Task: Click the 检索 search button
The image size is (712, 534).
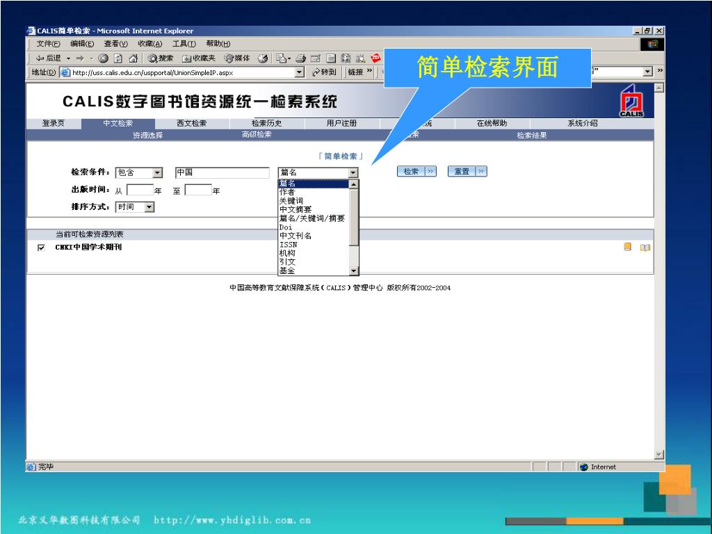Action: pos(417,171)
